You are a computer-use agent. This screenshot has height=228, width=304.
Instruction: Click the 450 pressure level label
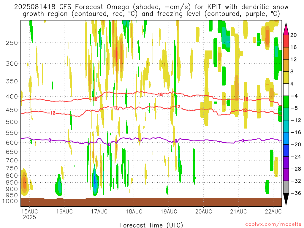point(12,110)
